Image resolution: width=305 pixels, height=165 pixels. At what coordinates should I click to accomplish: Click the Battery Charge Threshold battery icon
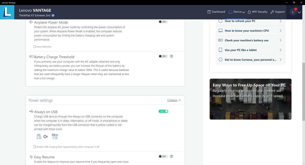(31, 57)
